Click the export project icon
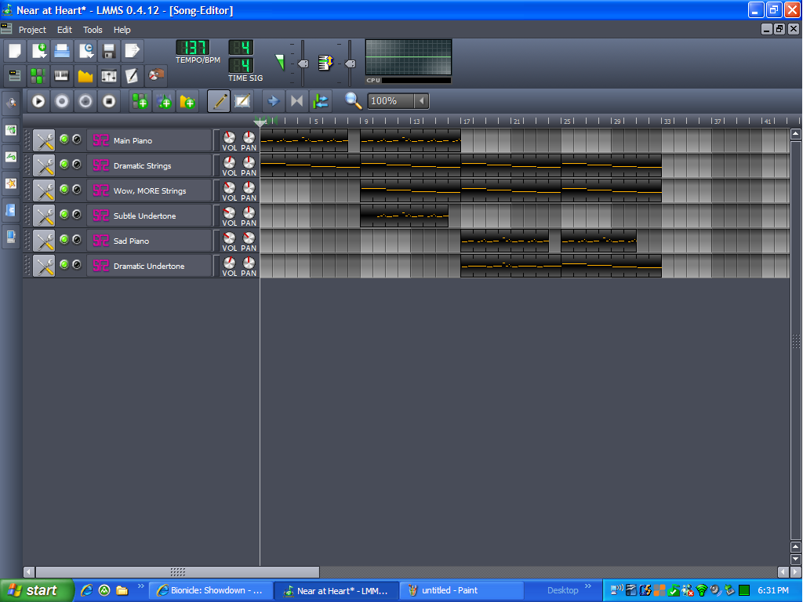Screen dimensions: 803x602 [133, 52]
